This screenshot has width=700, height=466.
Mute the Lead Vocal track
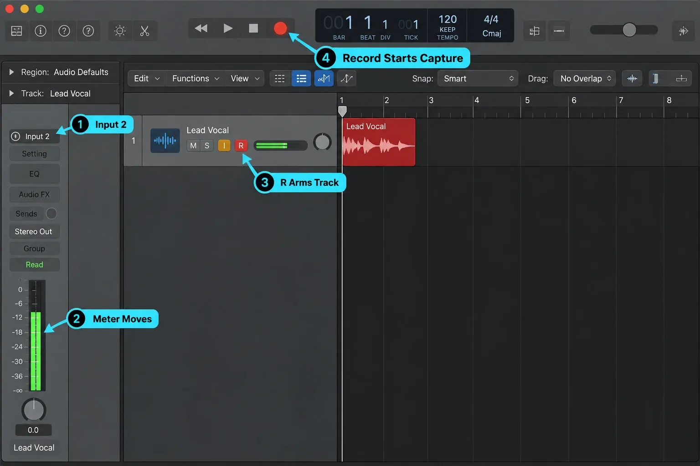193,146
